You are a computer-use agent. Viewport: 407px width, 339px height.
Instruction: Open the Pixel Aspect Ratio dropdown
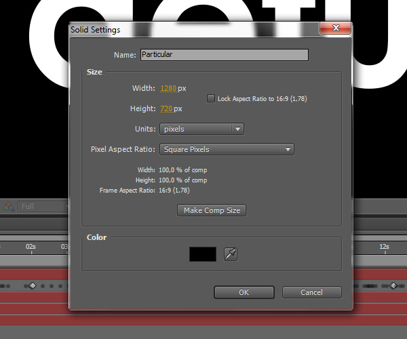point(227,149)
